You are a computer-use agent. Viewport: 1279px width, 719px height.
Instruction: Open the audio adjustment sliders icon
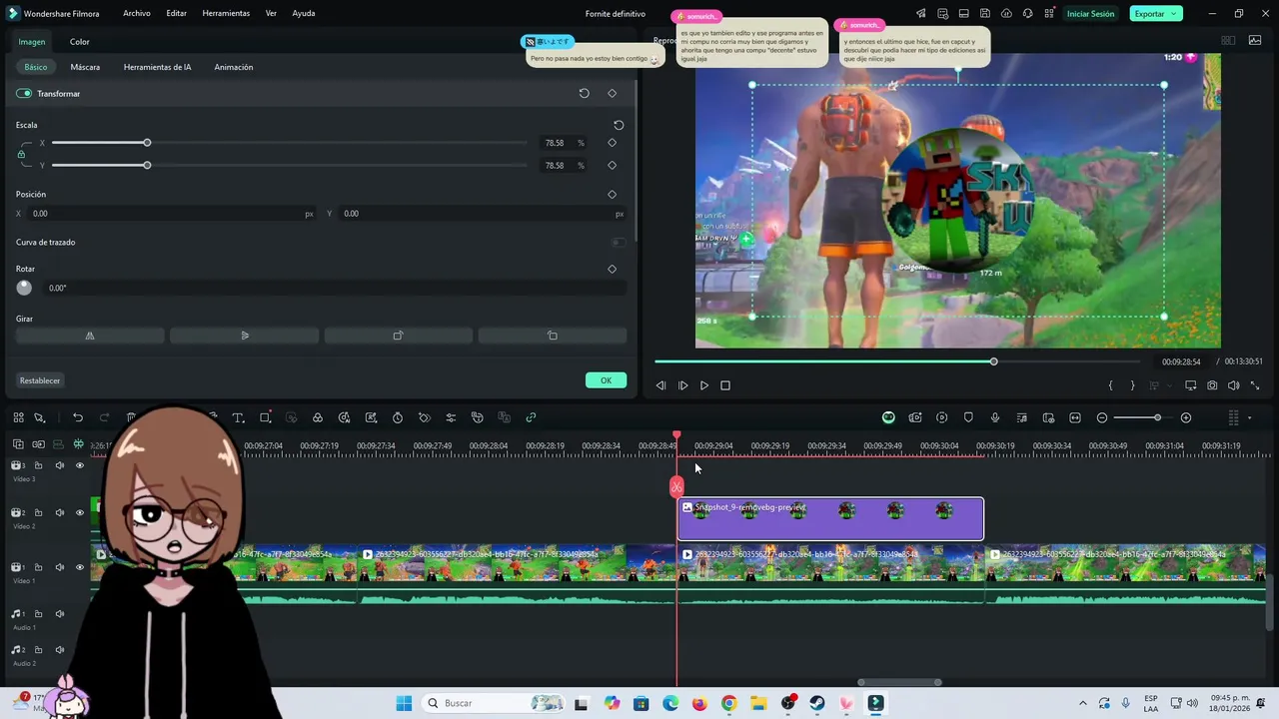[x=451, y=417]
